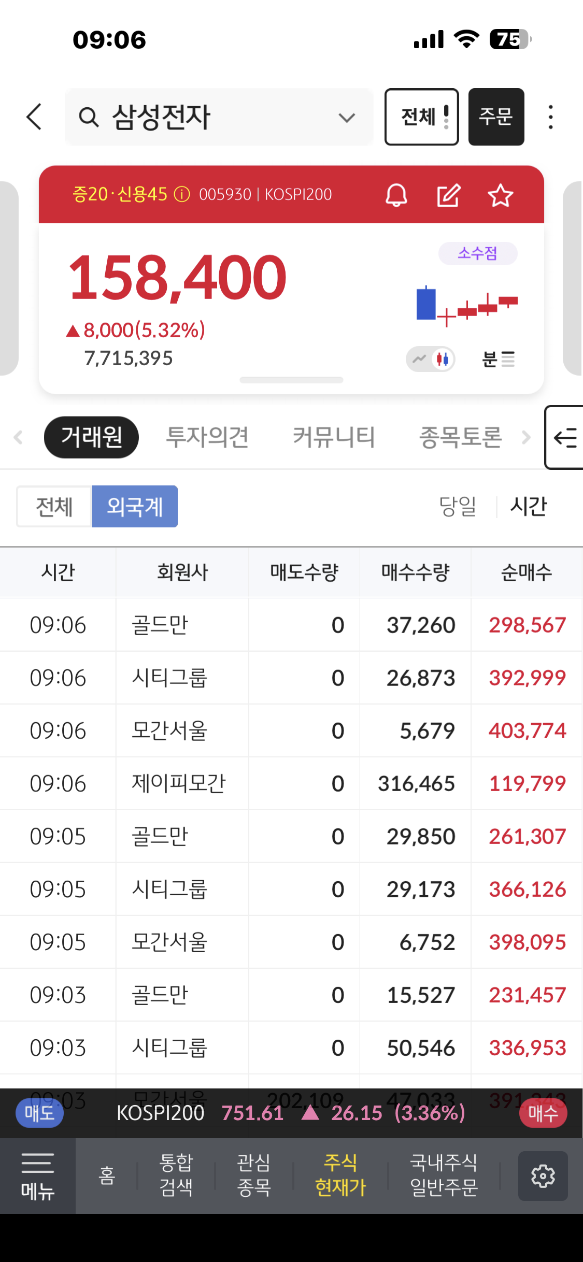Open the mini candlestick chart thumbnail

point(466,305)
